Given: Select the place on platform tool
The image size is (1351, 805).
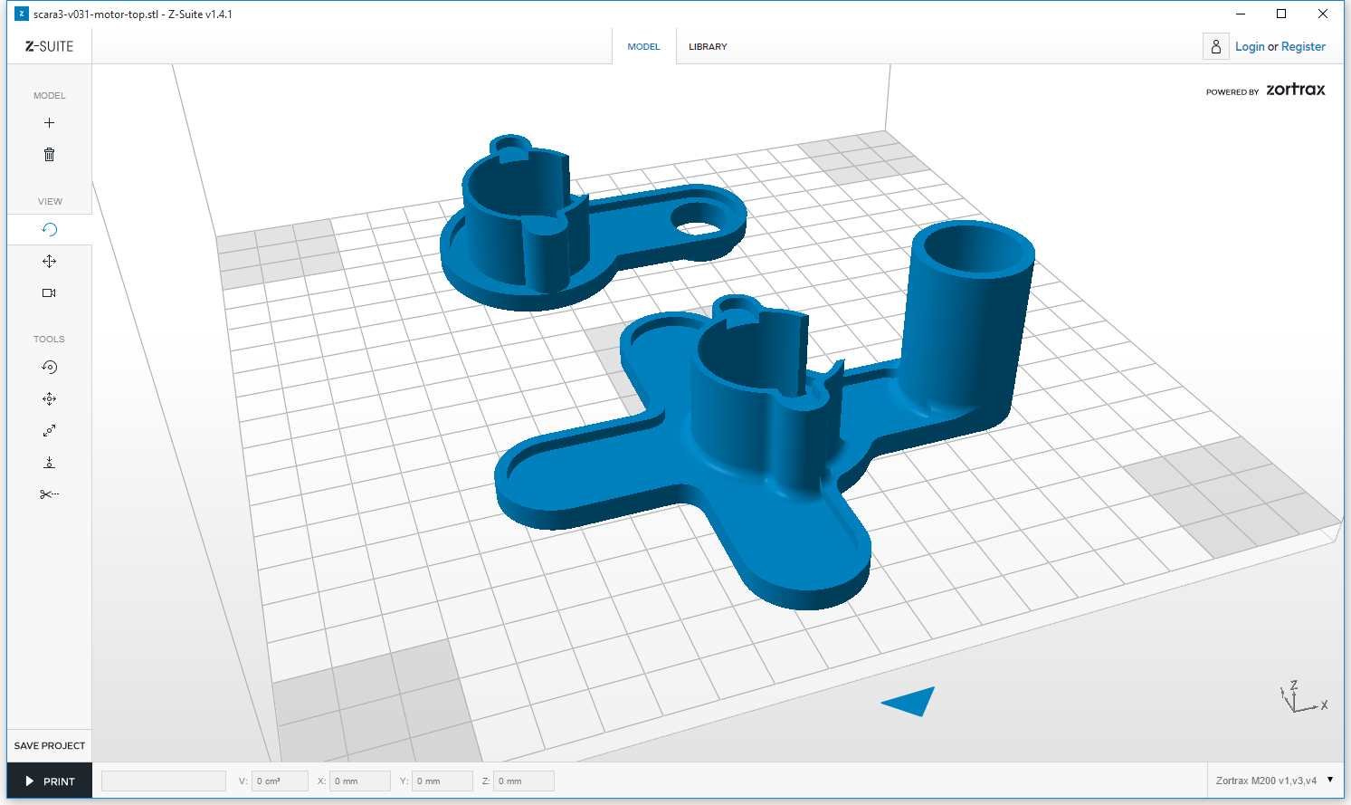Looking at the screenshot, I should 49,463.
